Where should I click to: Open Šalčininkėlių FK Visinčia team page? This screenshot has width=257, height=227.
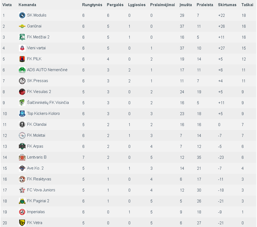click(x=48, y=103)
